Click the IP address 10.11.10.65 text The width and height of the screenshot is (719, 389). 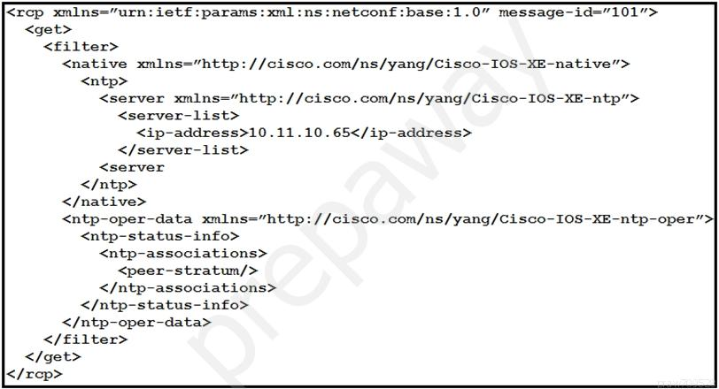point(299,133)
